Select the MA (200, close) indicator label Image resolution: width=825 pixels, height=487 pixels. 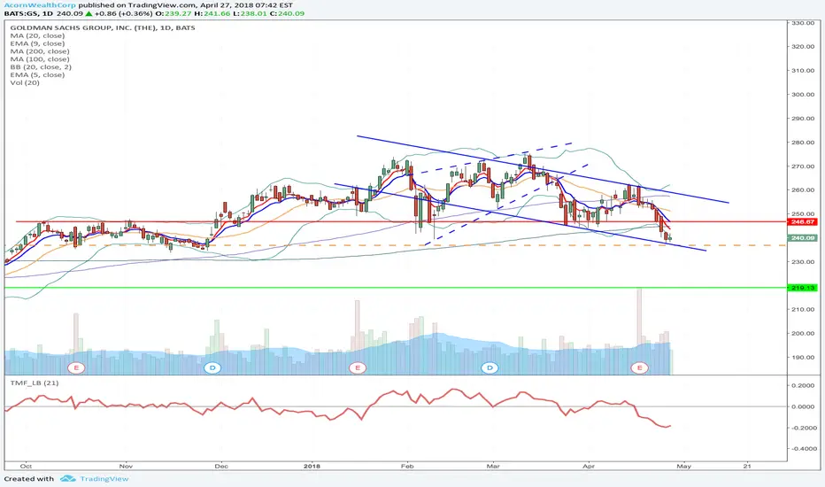click(x=40, y=51)
